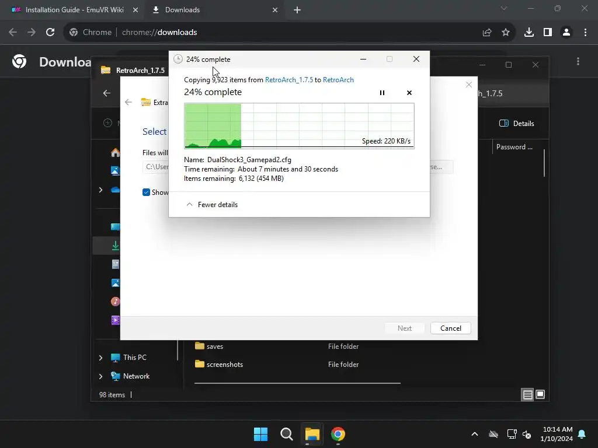Bookmark this page with star icon
The width and height of the screenshot is (598, 448).
506,33
